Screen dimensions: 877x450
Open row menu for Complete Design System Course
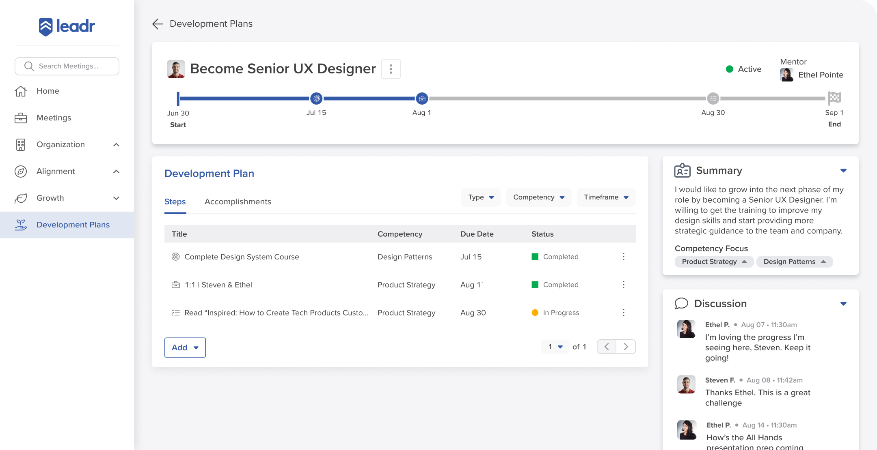(624, 257)
